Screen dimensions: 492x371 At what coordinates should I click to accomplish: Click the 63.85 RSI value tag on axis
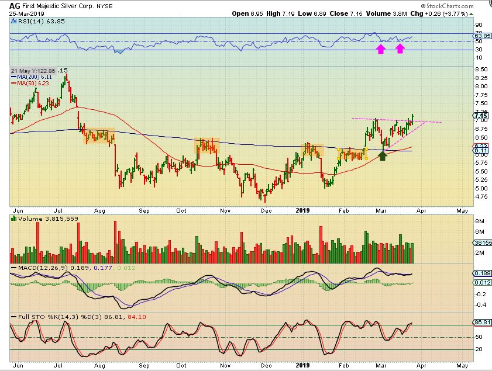(x=482, y=36)
